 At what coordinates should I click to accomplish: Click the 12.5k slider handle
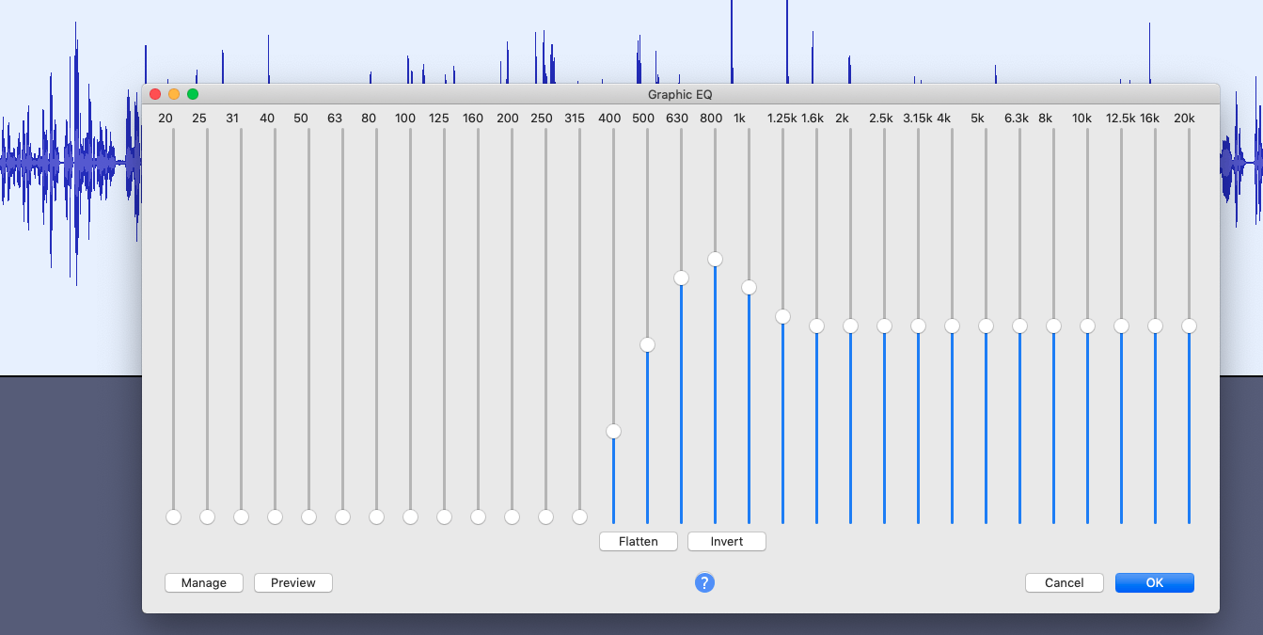[1121, 325]
